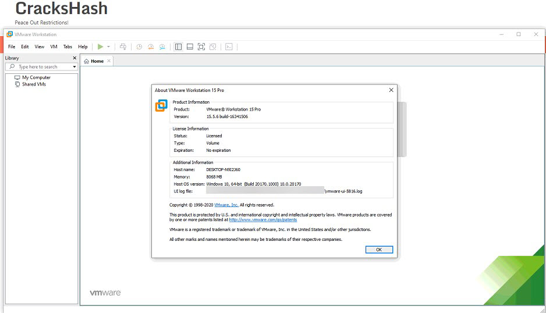Click the VMware Workstation title bar icon
Viewport: 546px width, 313px height.
10,34
